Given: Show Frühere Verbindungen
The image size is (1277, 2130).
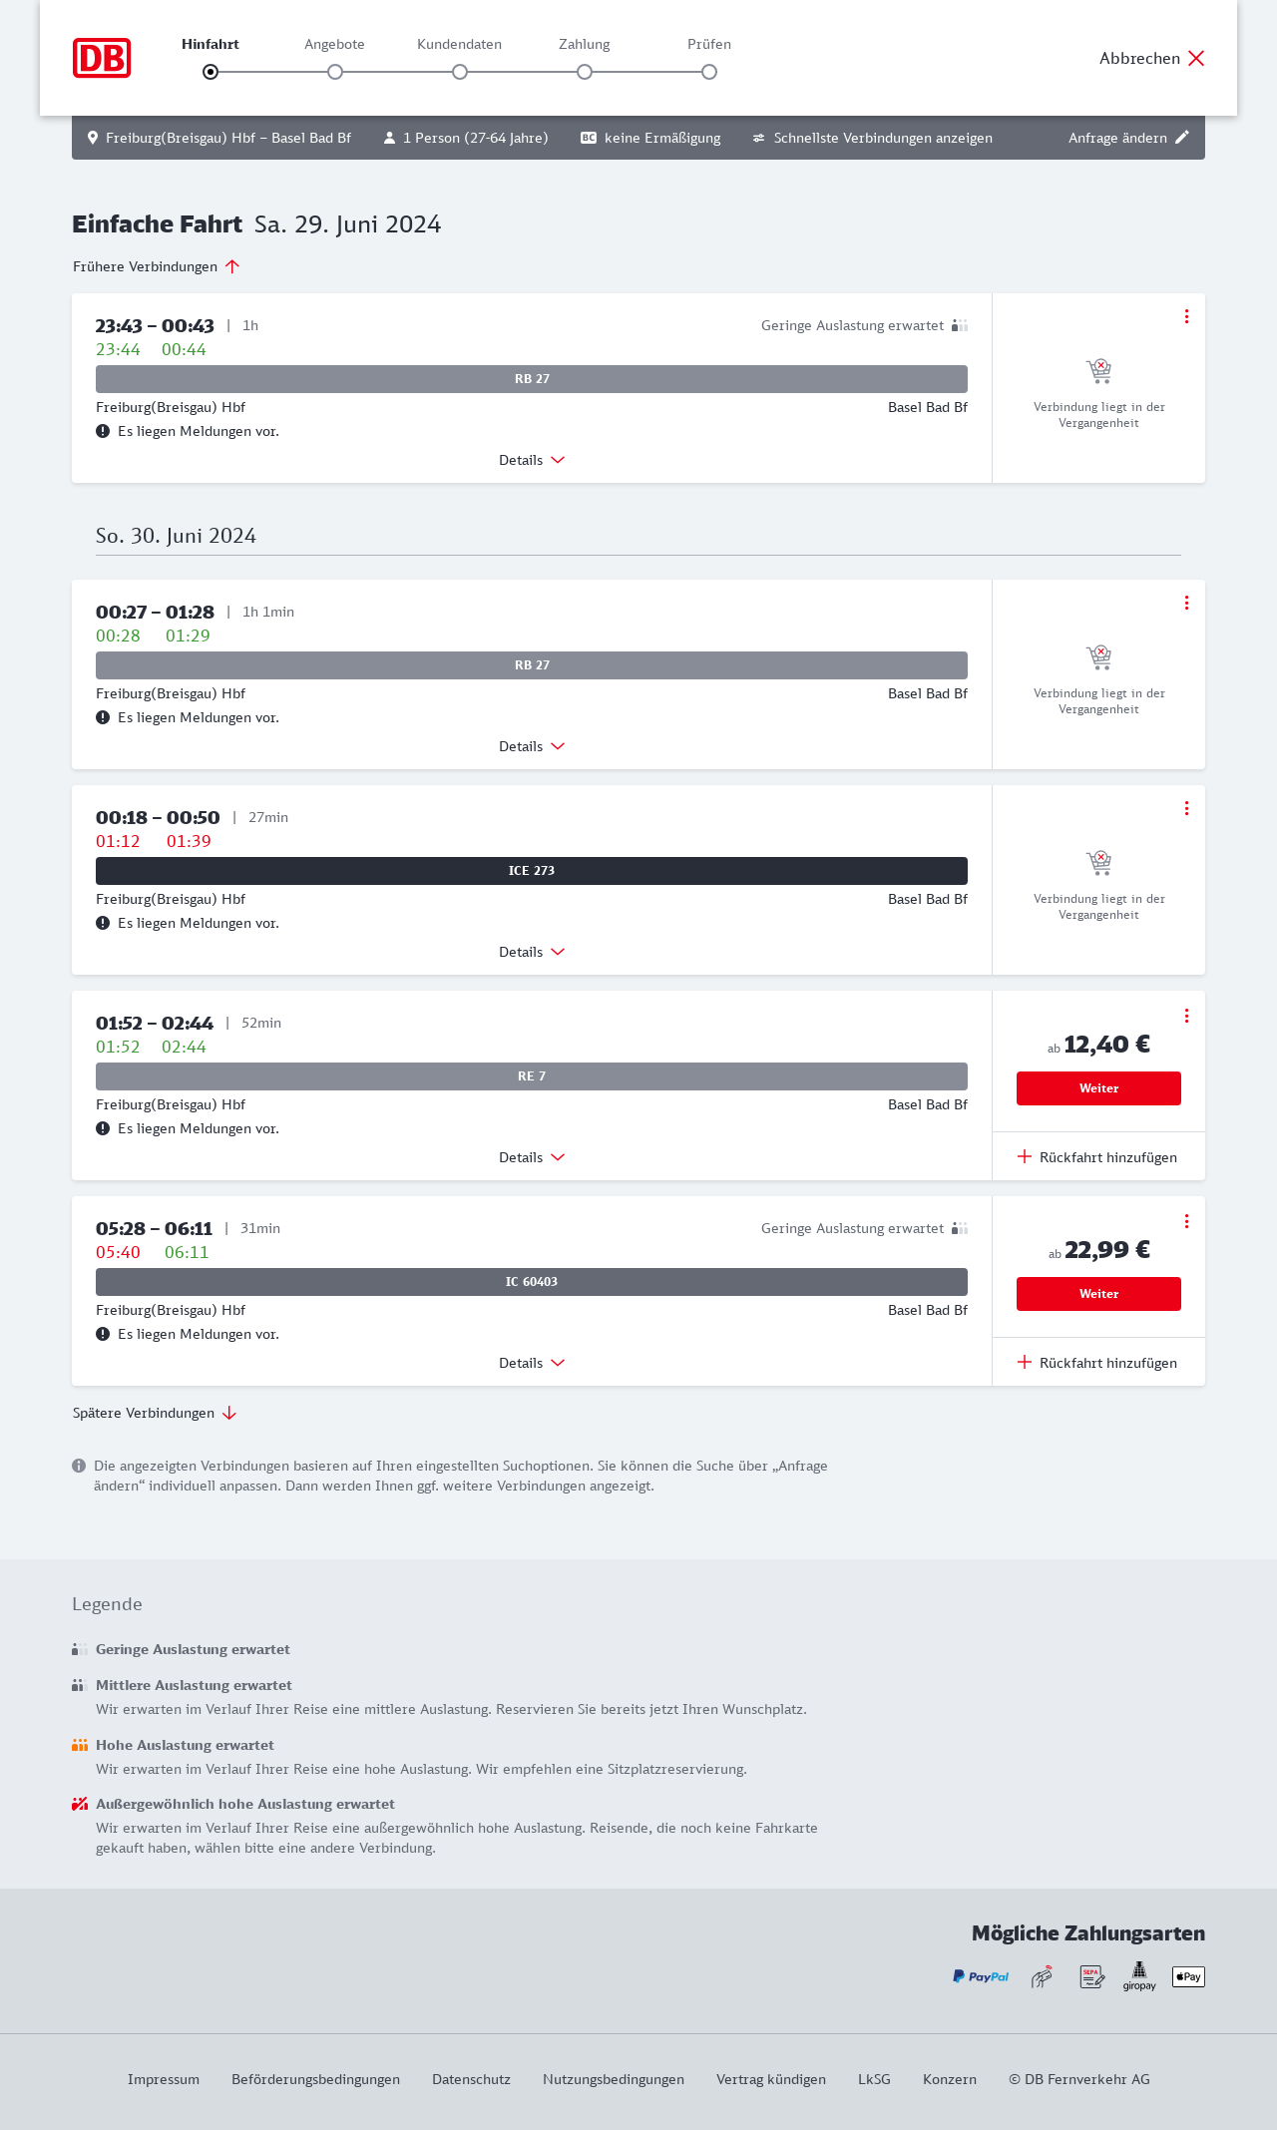Looking at the screenshot, I should pos(157,266).
